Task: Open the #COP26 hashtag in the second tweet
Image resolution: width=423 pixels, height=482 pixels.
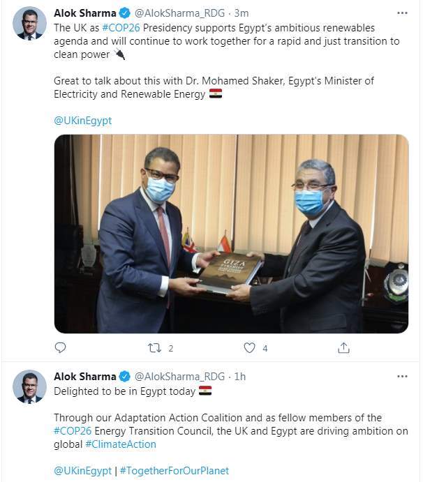Action: (73, 431)
